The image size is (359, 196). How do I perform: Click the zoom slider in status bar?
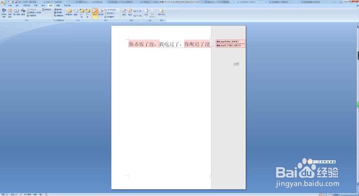[x=349, y=195]
